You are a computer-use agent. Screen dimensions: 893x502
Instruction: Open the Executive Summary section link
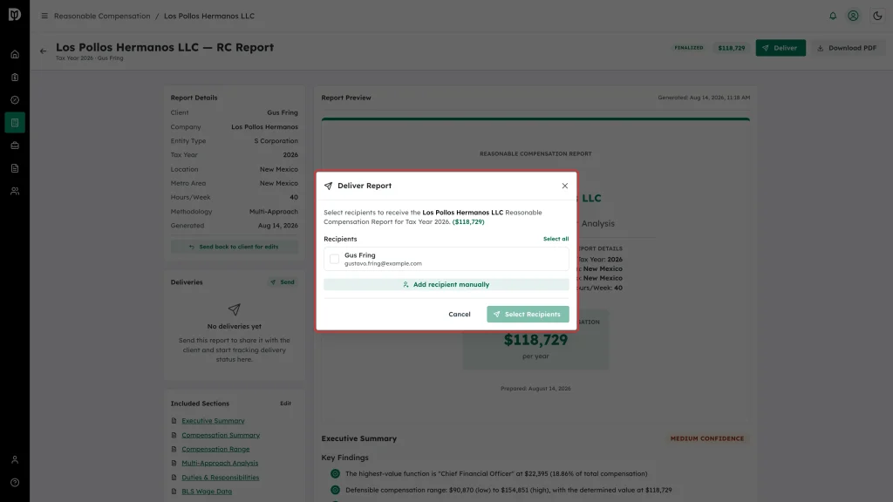click(x=213, y=421)
